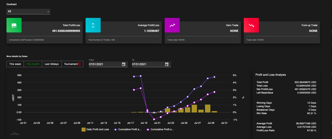Click the Net Profit/Loss 491.93562470 USD value
This screenshot has width=332, height=139.
pos(305,89)
